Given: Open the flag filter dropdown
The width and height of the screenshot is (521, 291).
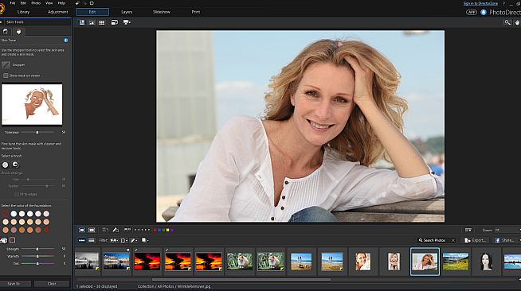Looking at the screenshot, I should pos(114,240).
